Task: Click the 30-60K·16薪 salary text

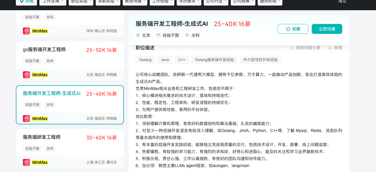Action: pos(102,138)
